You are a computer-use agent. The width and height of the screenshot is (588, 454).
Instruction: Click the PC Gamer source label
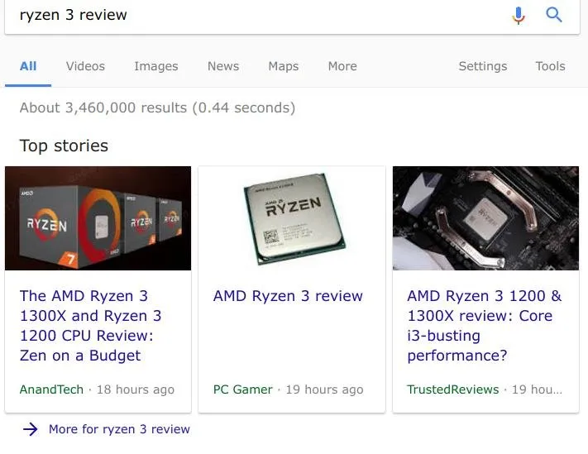pyautogui.click(x=242, y=389)
